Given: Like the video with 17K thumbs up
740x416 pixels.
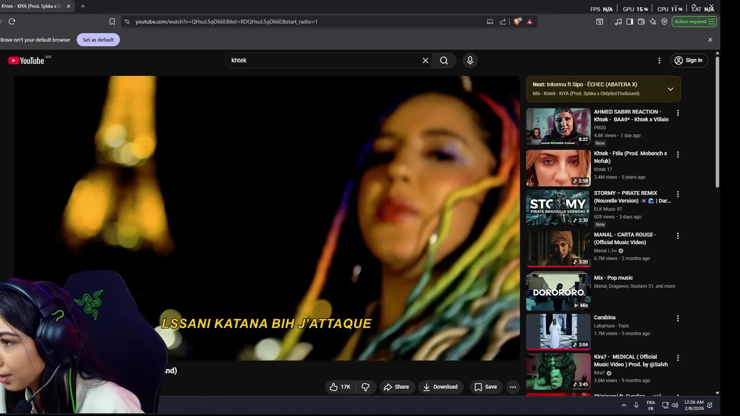Looking at the screenshot, I should pyautogui.click(x=340, y=387).
